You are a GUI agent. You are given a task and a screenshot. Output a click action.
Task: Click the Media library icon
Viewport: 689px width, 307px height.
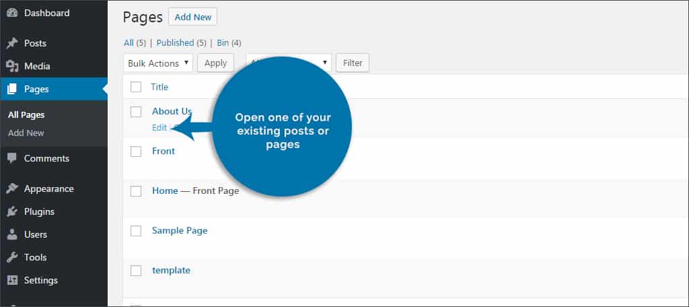(12, 67)
